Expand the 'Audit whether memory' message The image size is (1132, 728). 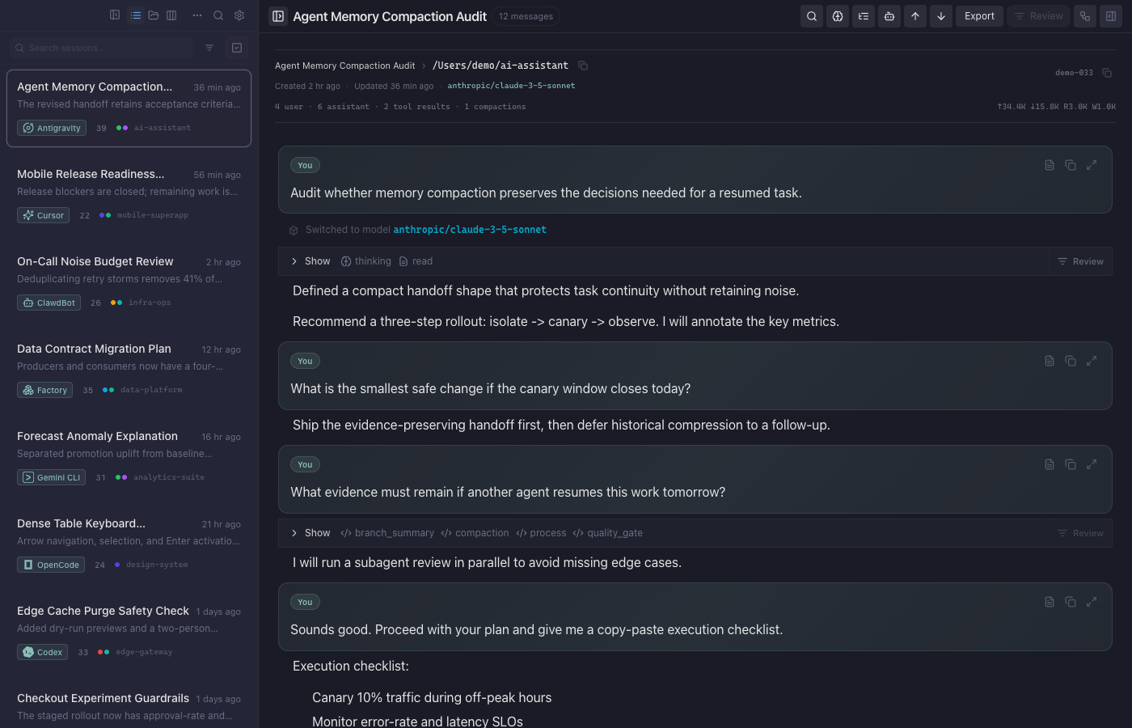(1092, 165)
